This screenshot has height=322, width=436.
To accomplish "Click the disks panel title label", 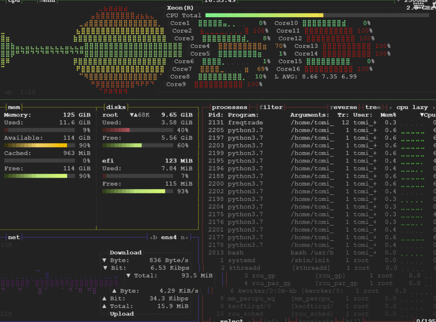I will pos(117,107).
